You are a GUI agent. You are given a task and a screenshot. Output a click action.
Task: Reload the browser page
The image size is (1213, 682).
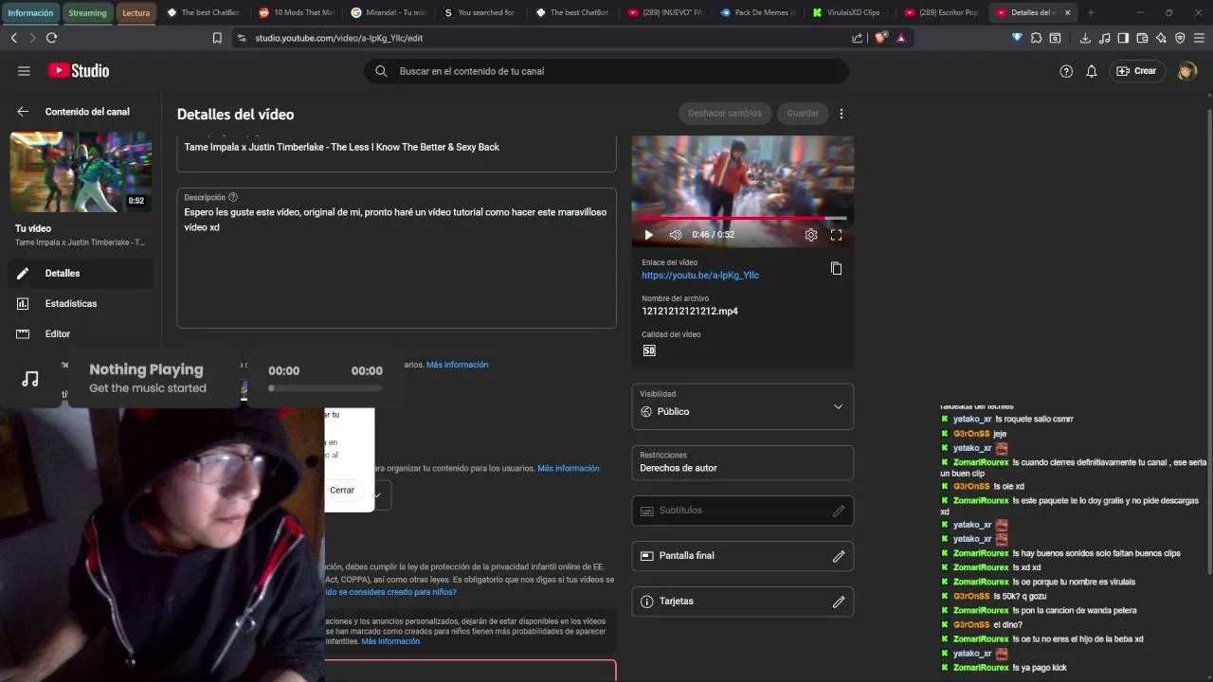point(51,38)
